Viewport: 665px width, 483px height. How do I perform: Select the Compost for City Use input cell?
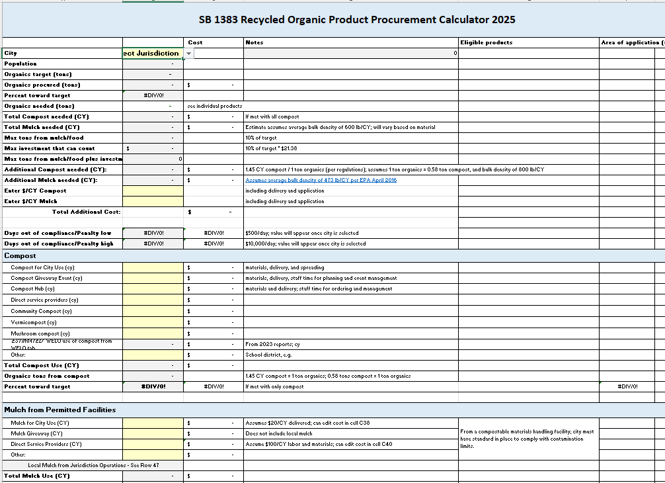(152, 267)
